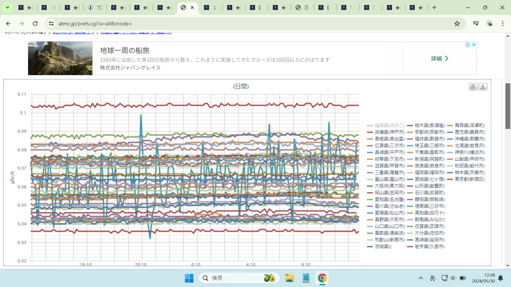The width and height of the screenshot is (511, 287).
Task: Toggle the 北海道(岩見沢) legend entry
Action: pos(466,146)
